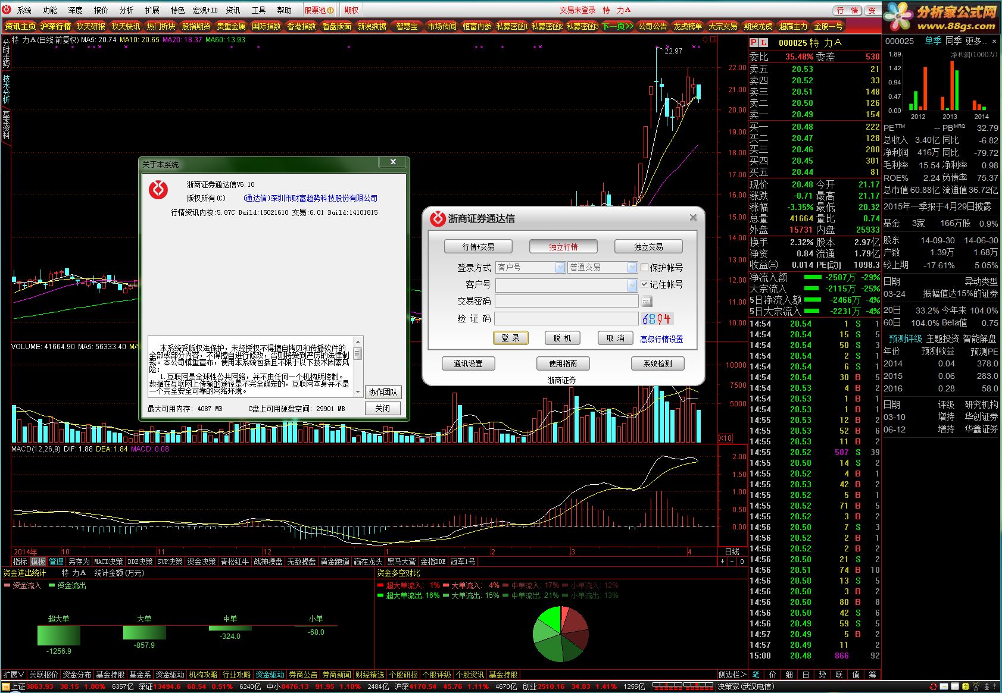1002x693 pixels.
Task: Click the X10 volume scale marker
Action: point(725,438)
